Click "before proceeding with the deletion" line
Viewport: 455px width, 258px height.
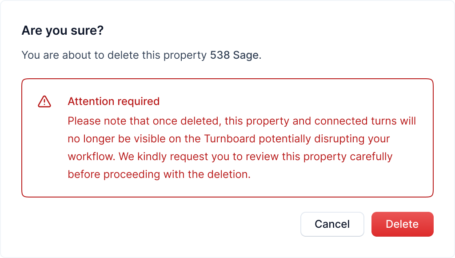(x=159, y=174)
